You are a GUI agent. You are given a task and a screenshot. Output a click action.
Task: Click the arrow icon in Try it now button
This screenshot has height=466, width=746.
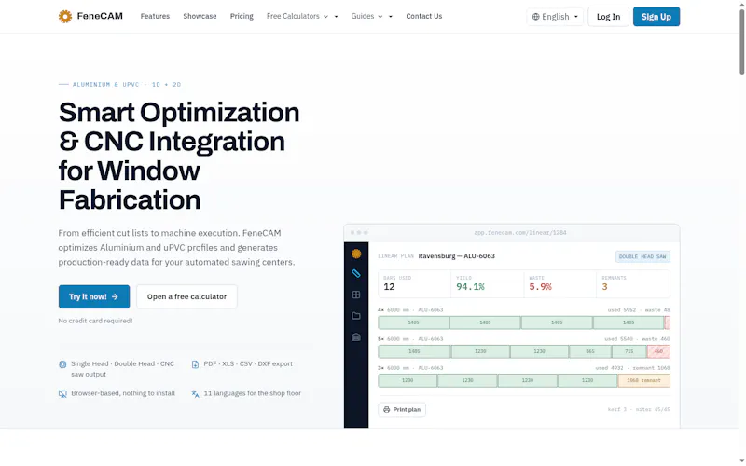(115, 296)
